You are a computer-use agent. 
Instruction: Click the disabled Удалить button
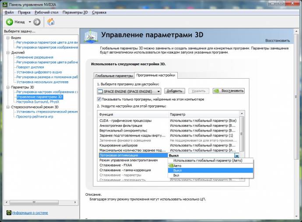(x=199, y=91)
